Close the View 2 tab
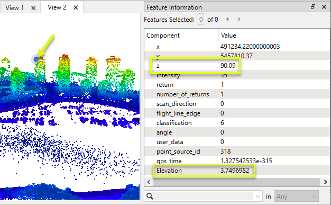 point(76,7)
